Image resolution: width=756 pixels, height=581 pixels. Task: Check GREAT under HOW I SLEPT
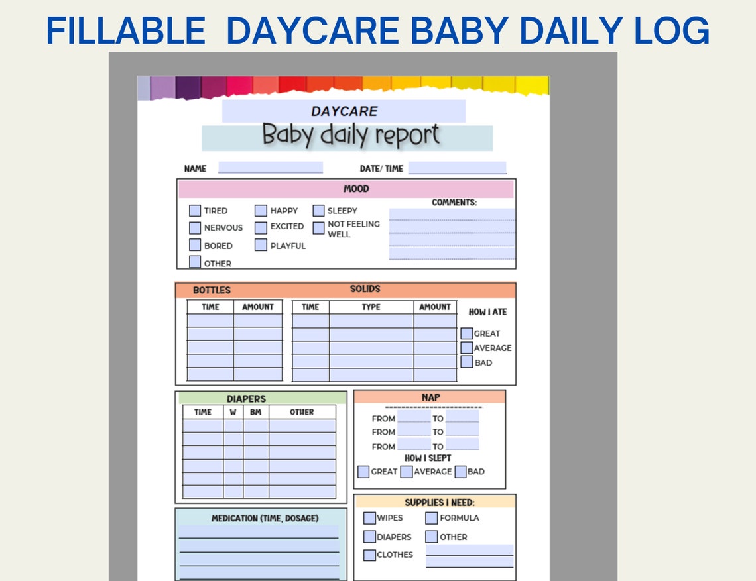click(362, 471)
